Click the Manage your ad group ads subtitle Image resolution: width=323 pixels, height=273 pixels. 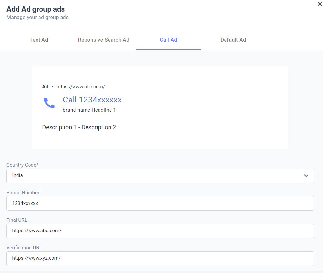click(38, 18)
